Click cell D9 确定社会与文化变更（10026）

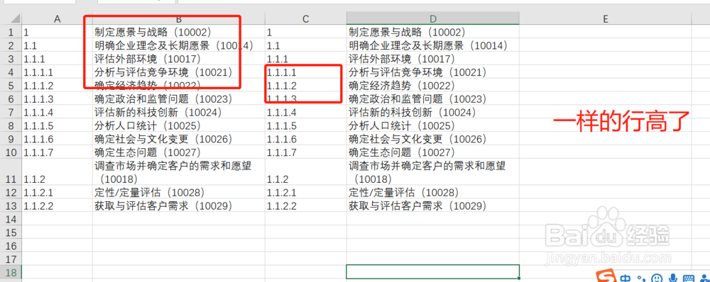click(433, 139)
